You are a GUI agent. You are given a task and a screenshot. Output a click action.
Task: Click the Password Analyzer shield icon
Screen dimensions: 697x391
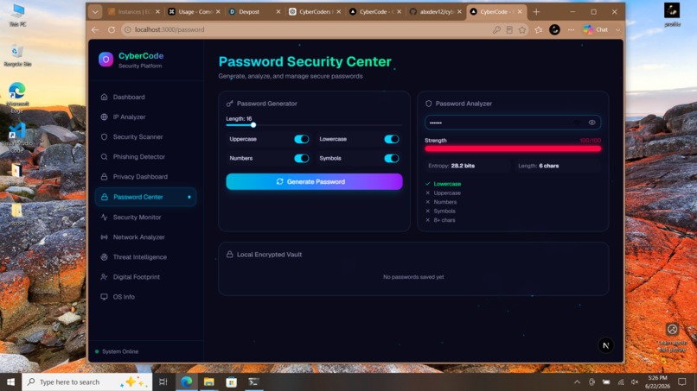(x=429, y=104)
